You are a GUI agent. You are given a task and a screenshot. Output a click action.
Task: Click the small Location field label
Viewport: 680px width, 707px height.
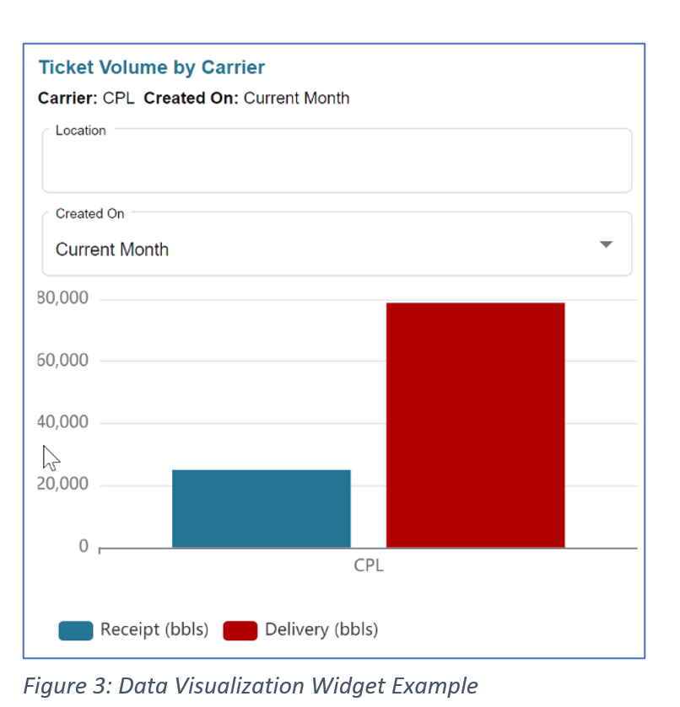(80, 131)
